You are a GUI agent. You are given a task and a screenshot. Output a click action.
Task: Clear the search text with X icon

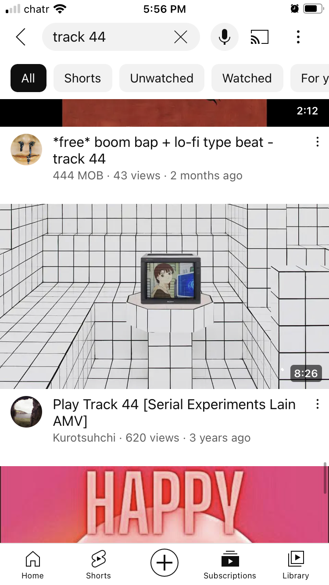(x=180, y=37)
